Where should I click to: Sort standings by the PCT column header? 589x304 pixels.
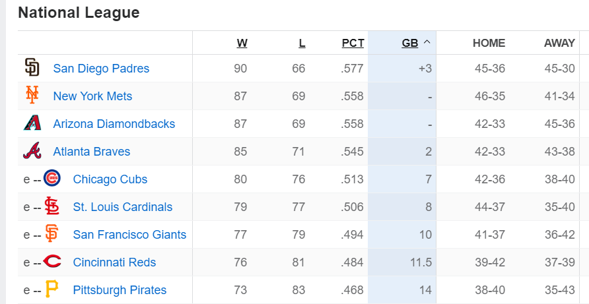353,43
